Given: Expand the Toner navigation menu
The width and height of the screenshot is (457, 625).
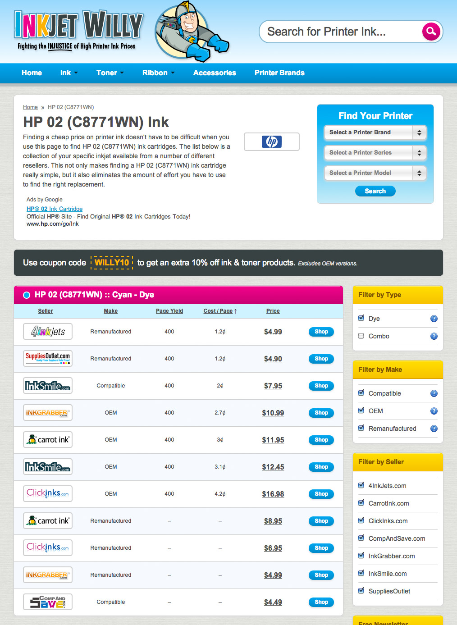Looking at the screenshot, I should (x=110, y=73).
